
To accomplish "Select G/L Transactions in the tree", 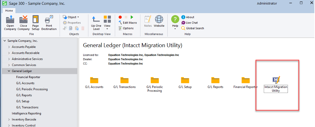I will coord(27,107).
